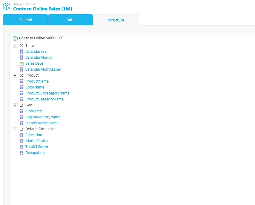Screen dimensions: 255x205
Task: Click the grid icon beside CalendarYear
Action: pyautogui.click(x=21, y=52)
